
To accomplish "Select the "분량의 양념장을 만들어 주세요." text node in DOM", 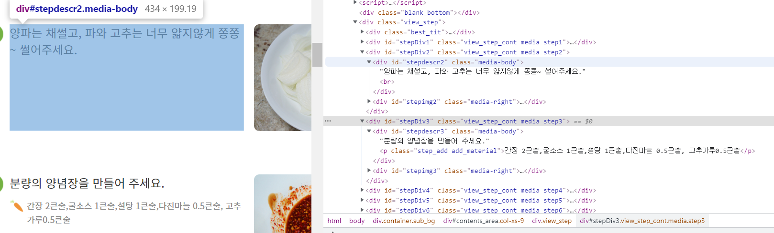I will (x=435, y=141).
